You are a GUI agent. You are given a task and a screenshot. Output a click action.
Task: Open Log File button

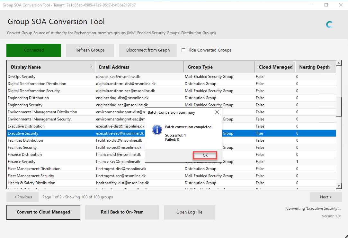pos(189,212)
